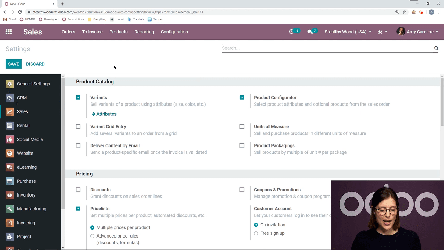Open the Odoo apps grid menu
Image resolution: width=444 pixels, height=250 pixels.
tap(9, 32)
